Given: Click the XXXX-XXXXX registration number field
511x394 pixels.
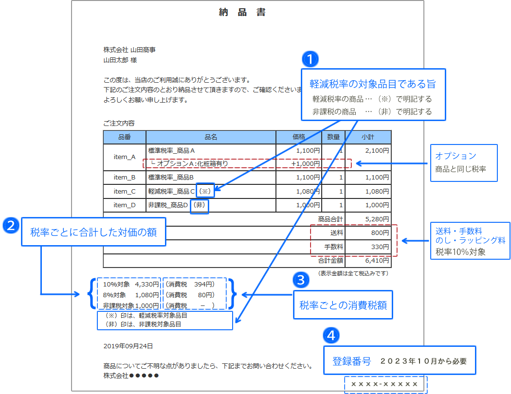Looking at the screenshot, I should point(385,384).
